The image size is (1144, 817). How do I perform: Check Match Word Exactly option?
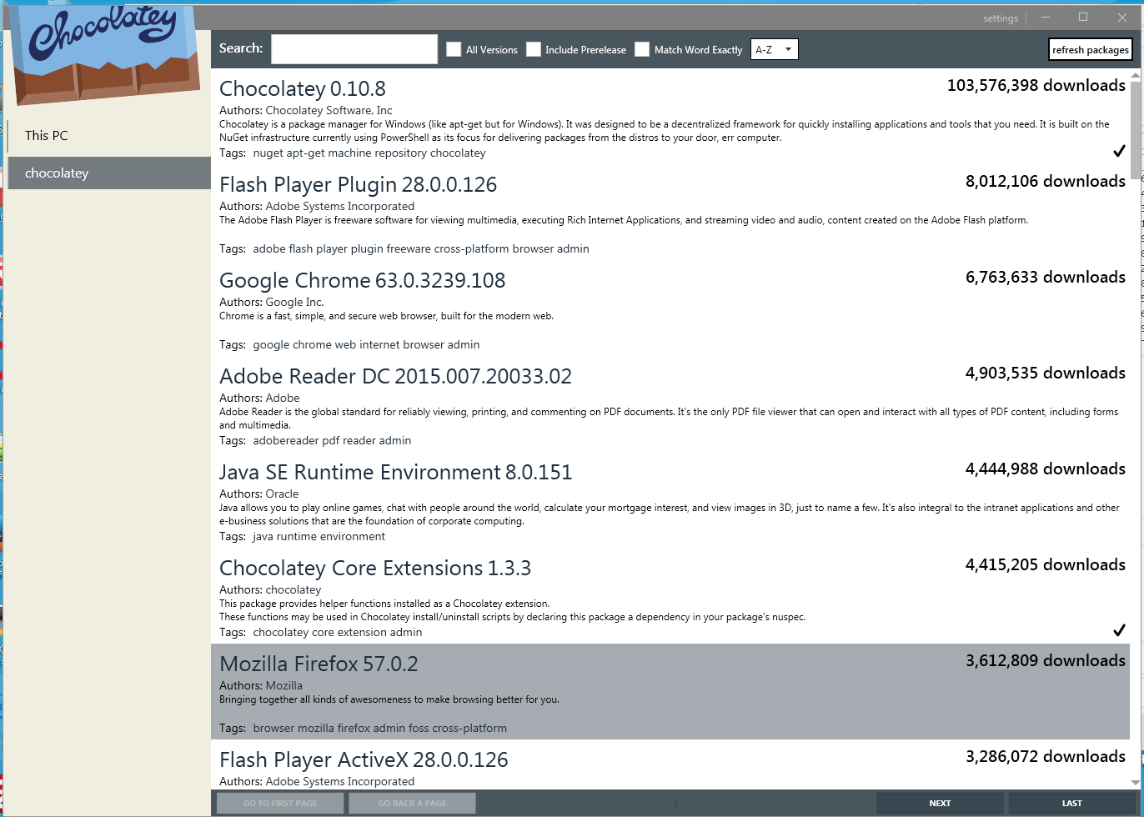(x=642, y=49)
